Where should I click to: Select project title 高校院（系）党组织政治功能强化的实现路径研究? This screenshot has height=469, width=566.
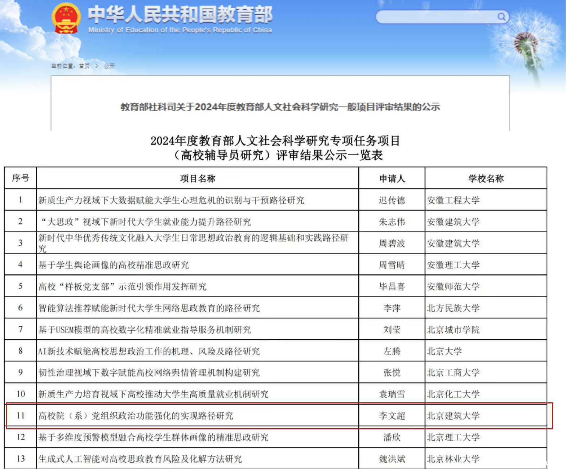click(136, 416)
